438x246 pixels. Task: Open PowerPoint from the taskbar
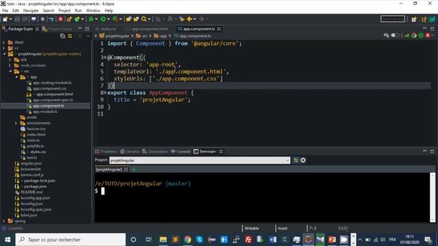[332, 239]
